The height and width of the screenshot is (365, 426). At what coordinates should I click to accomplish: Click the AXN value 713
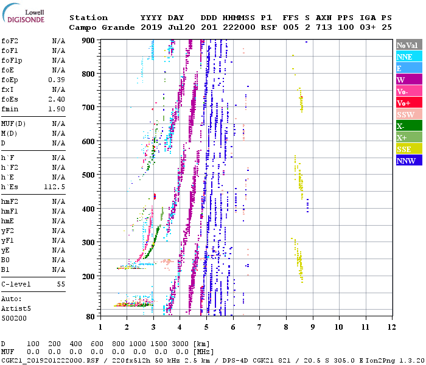pos(324,27)
